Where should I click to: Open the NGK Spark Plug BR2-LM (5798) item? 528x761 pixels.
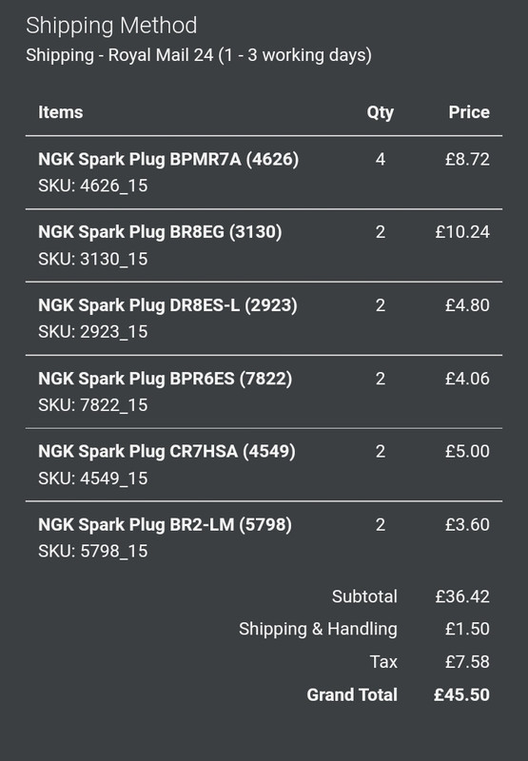point(165,525)
